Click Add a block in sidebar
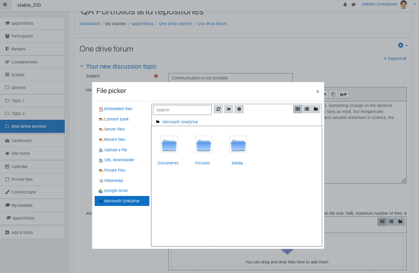Image resolution: width=419 pixels, height=273 pixels. point(32,233)
